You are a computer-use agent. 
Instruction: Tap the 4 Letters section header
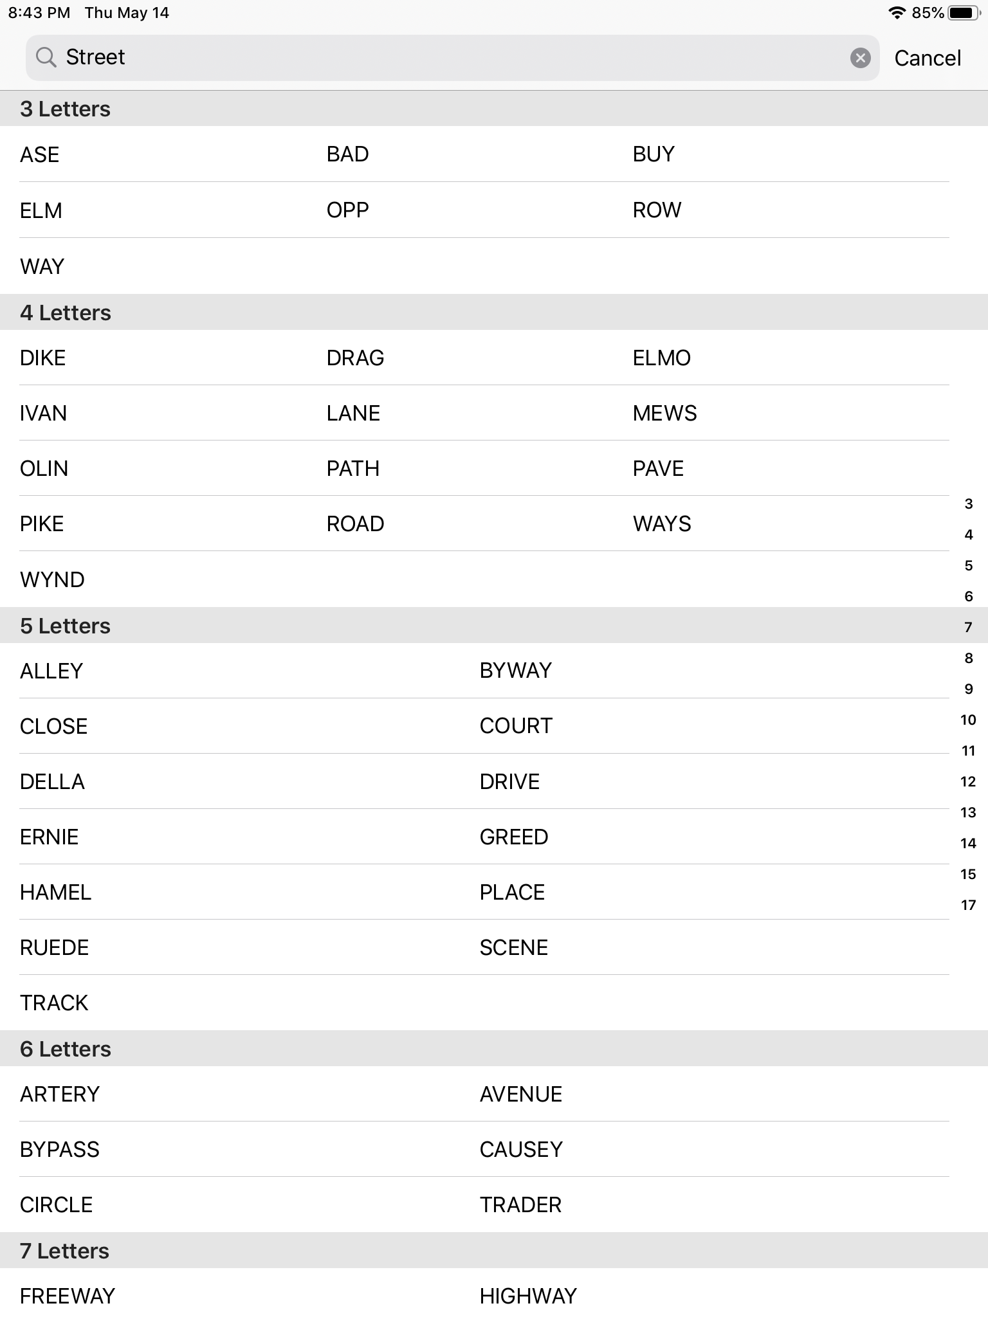(65, 312)
